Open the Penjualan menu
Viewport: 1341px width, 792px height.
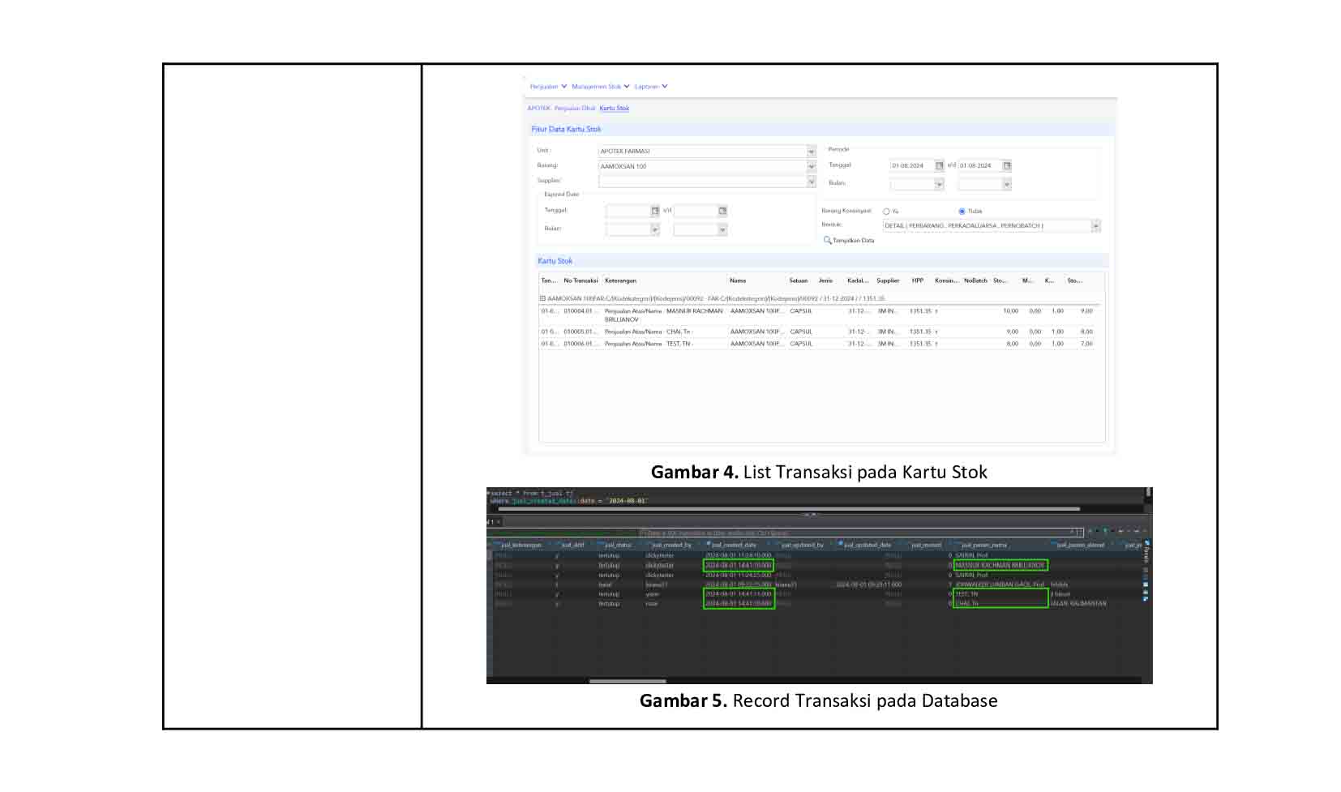tap(548, 87)
